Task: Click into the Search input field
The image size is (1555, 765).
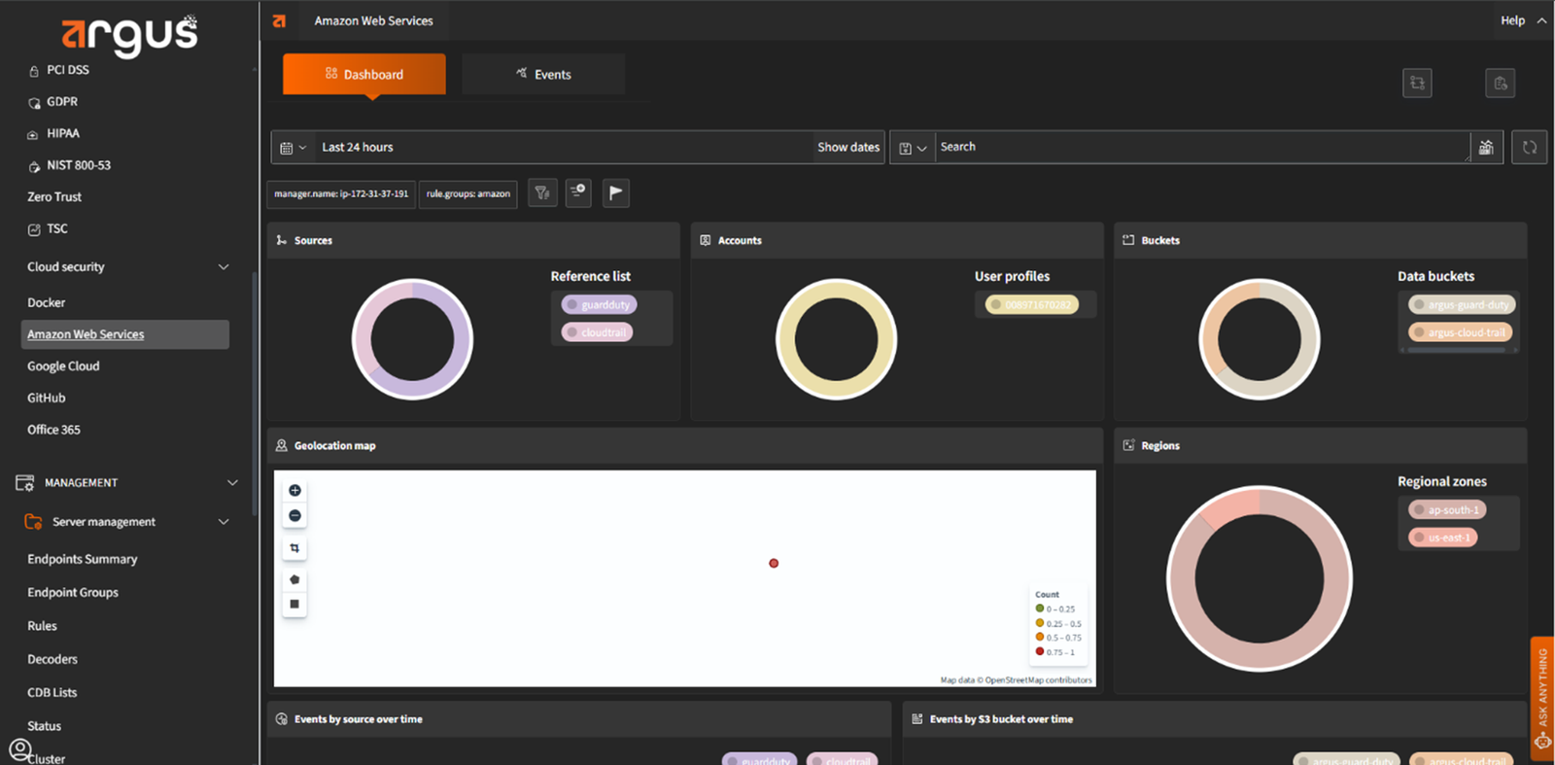Action: (x=1200, y=148)
